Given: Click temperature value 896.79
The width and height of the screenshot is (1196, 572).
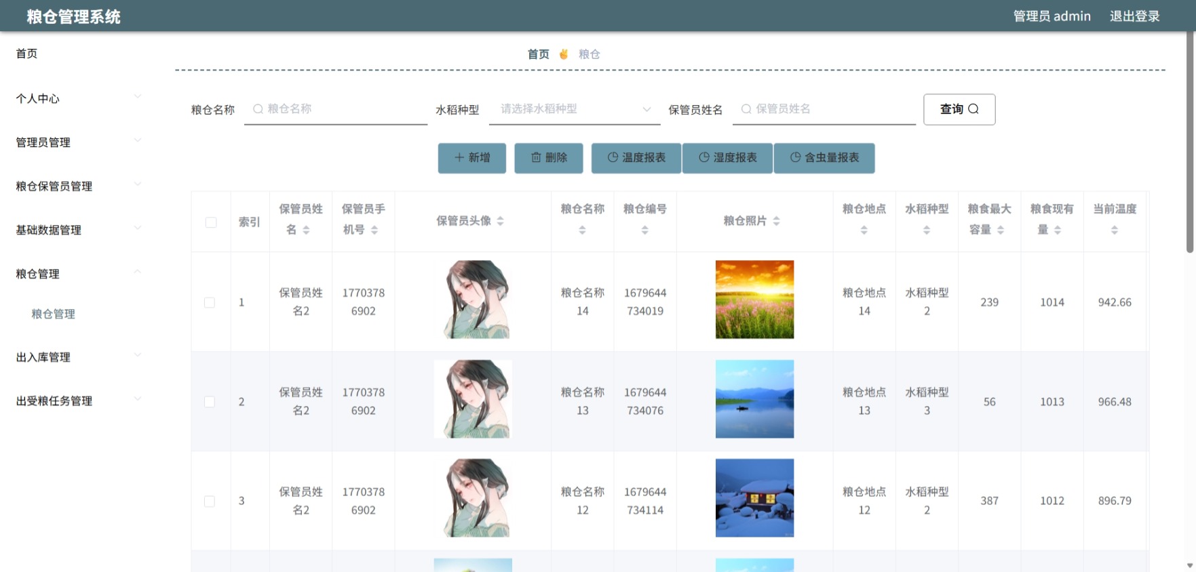Looking at the screenshot, I should [1115, 501].
